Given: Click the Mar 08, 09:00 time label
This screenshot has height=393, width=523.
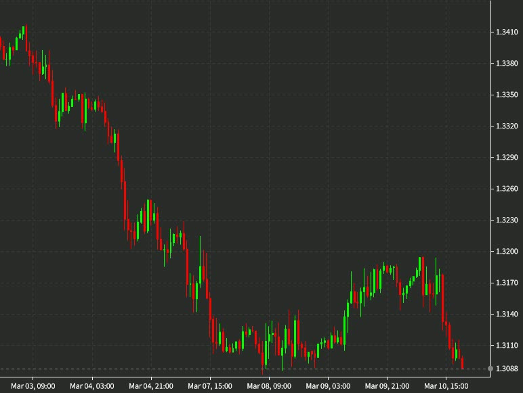Looking at the screenshot, I should point(269,386).
